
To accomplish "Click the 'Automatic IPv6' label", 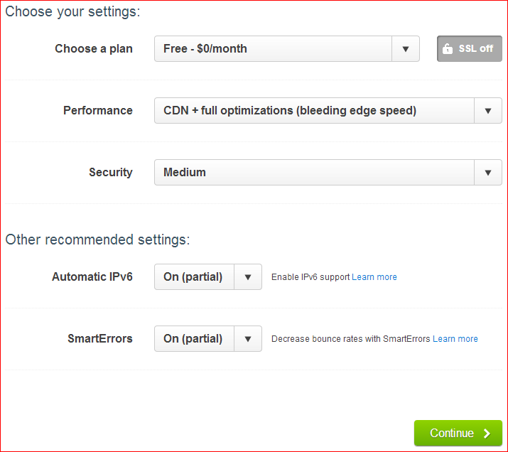I will (x=92, y=277).
